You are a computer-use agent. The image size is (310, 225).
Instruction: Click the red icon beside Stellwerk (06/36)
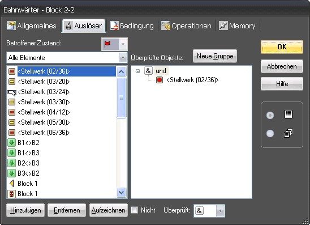tap(12, 133)
